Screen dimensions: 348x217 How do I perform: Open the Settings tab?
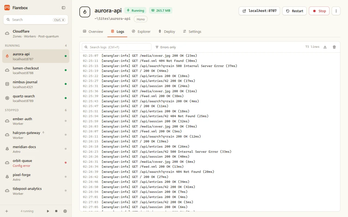pos(192,32)
